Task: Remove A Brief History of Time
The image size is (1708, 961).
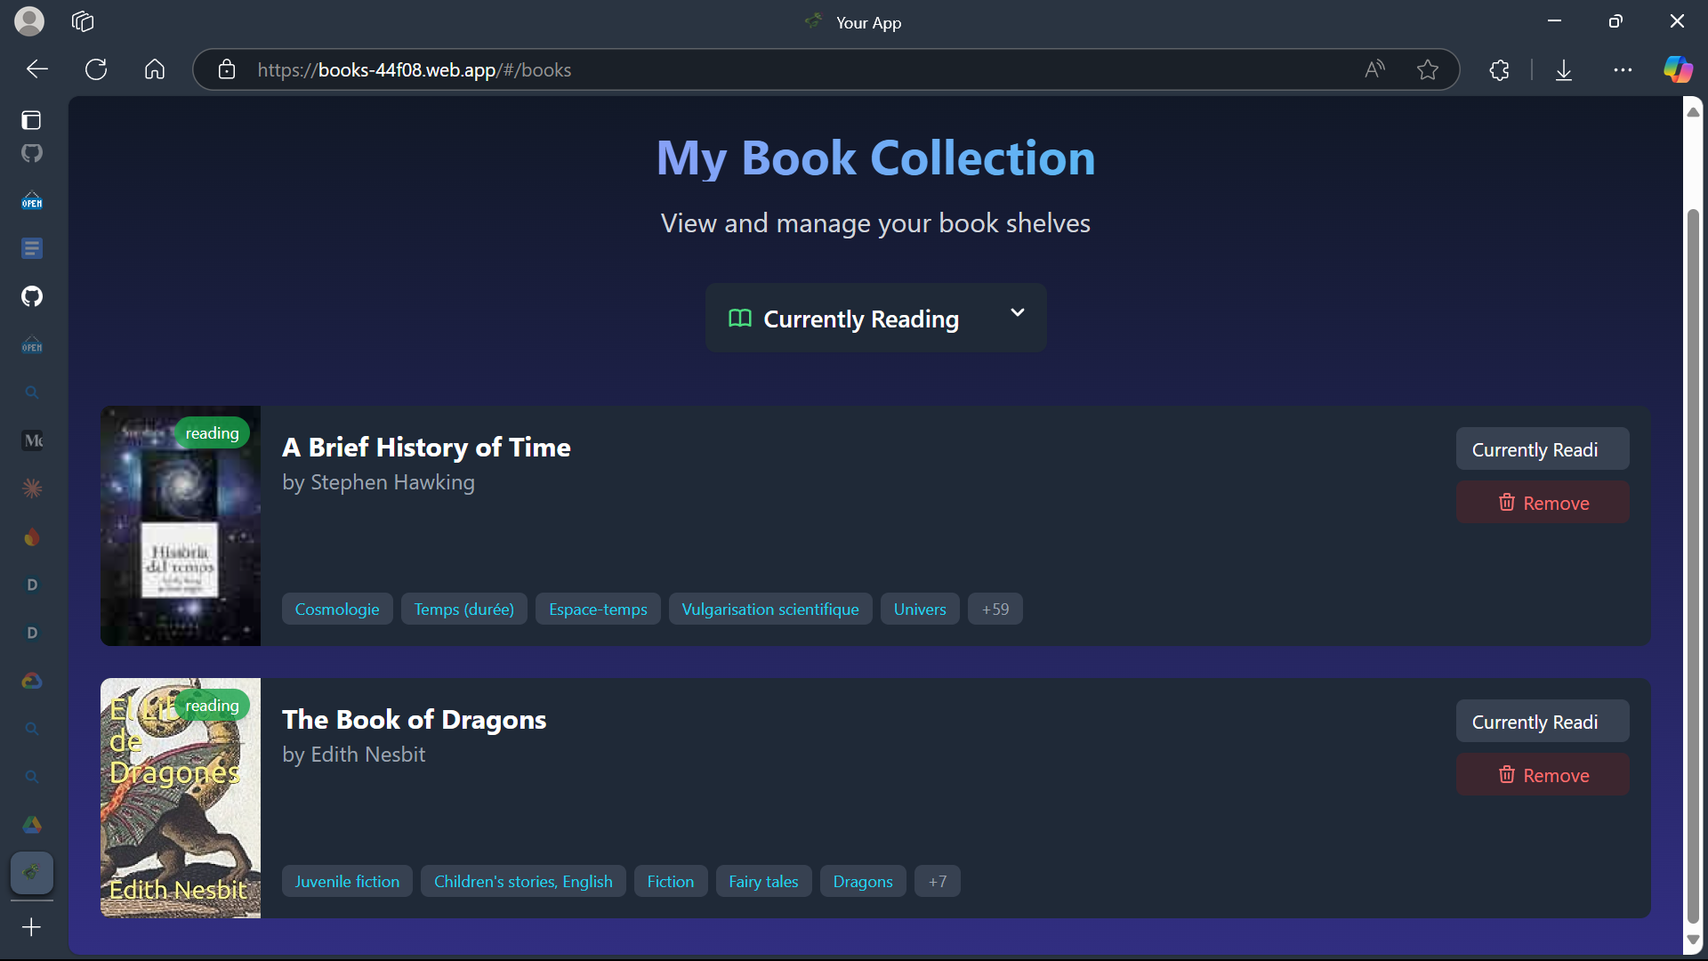Action: pos(1542,503)
